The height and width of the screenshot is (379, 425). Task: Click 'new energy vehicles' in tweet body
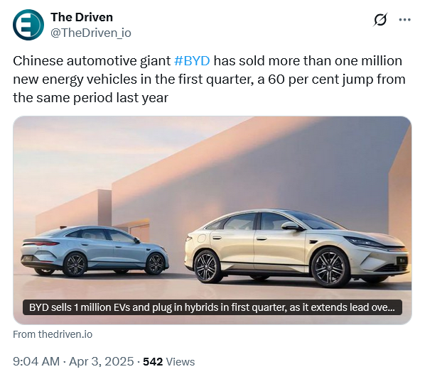coord(75,79)
